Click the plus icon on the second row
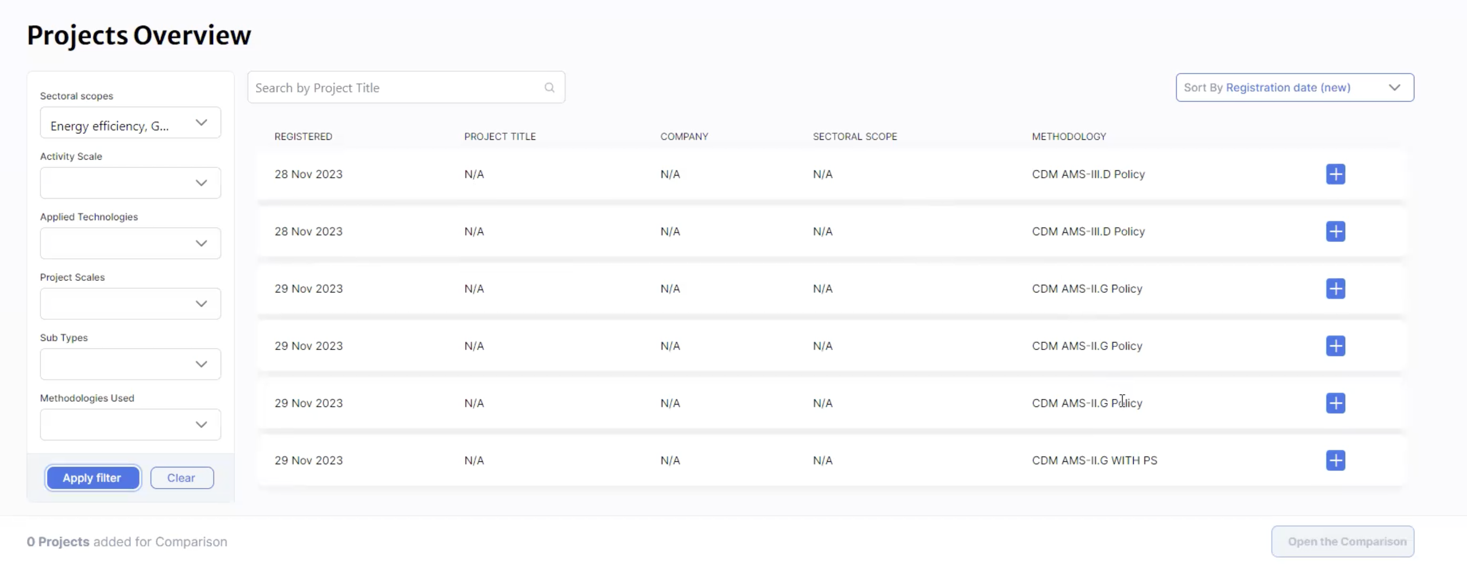This screenshot has height=564, width=1467. coord(1335,231)
